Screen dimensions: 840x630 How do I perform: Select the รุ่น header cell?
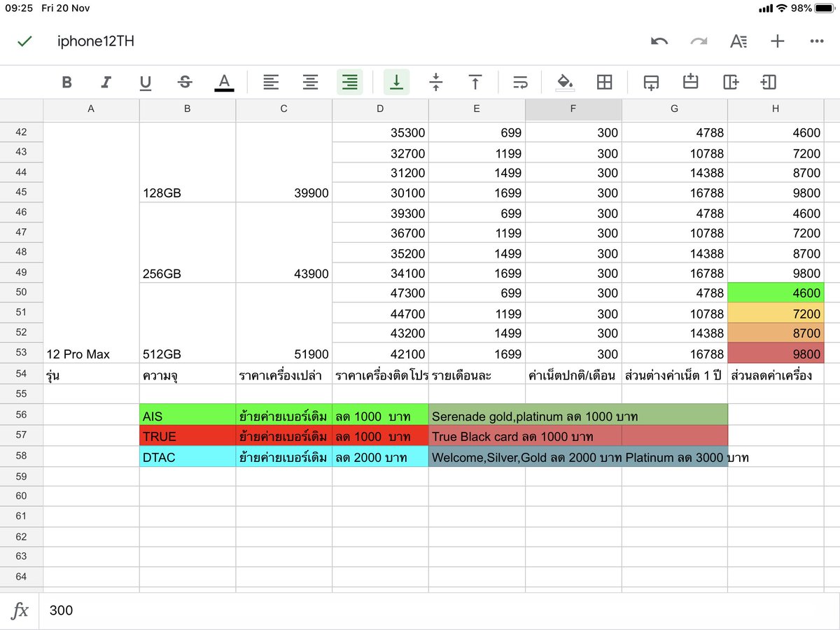click(x=91, y=374)
